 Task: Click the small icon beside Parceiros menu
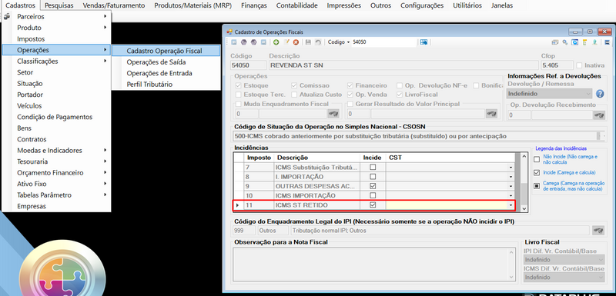pos(7,16)
